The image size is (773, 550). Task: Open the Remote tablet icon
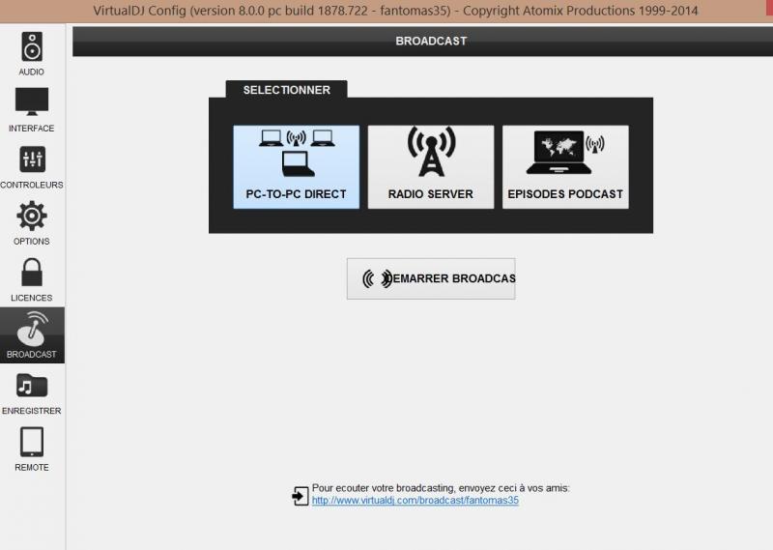pyautogui.click(x=32, y=442)
